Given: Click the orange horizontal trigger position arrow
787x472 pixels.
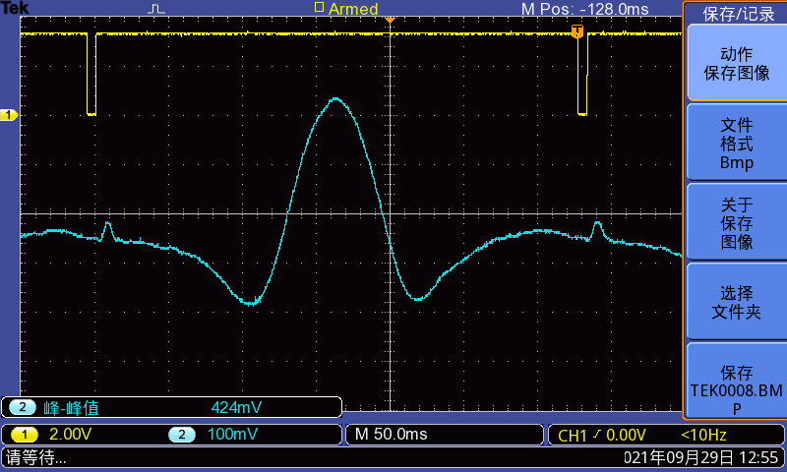Looking at the screenshot, I should [390, 20].
